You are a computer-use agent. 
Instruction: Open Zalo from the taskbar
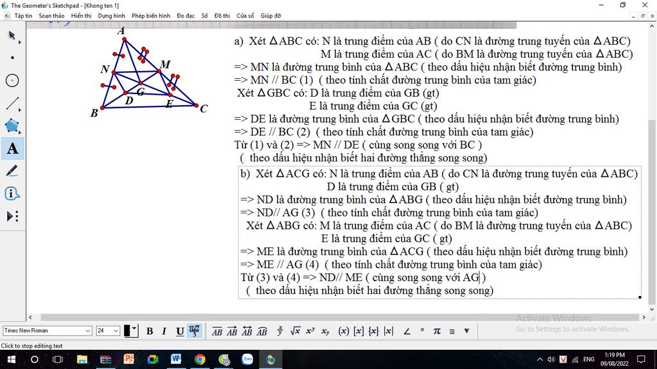point(247,359)
